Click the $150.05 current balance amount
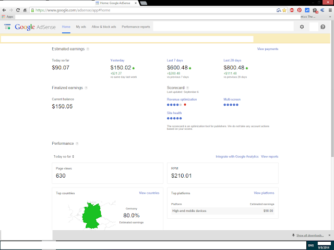 [62, 106]
